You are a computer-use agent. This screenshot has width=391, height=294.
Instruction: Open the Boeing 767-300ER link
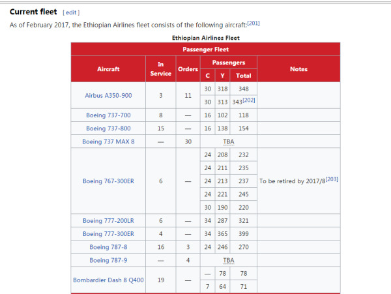click(x=108, y=181)
